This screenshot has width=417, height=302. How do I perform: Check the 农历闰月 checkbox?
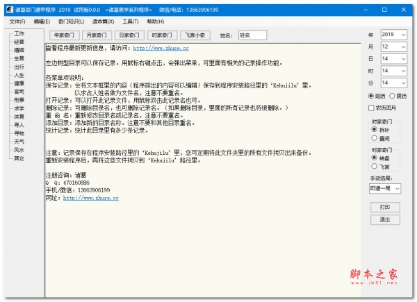(382, 108)
